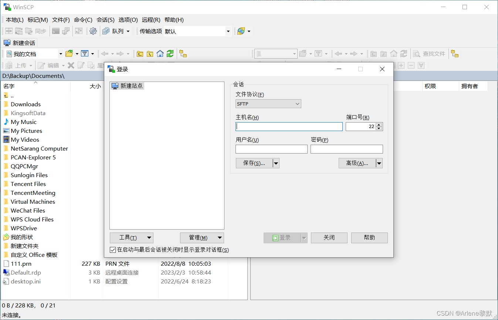Image resolution: width=498 pixels, height=320 pixels.
Task: Click the refresh icon beside transfer options
Action: 240,31
